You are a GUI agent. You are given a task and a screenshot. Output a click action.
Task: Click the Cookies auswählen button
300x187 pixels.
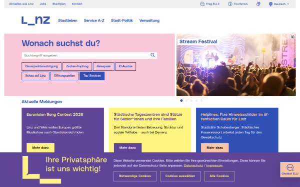tap(180, 176)
